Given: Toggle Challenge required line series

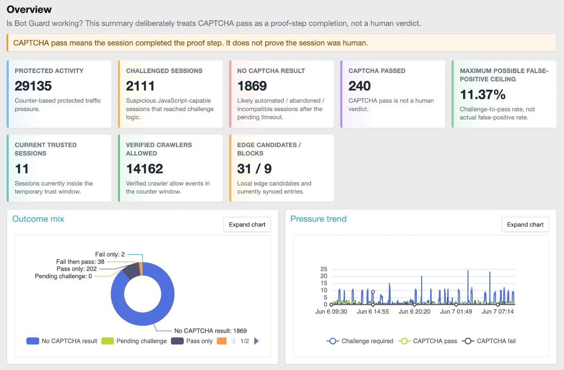Looking at the screenshot, I should (360, 341).
